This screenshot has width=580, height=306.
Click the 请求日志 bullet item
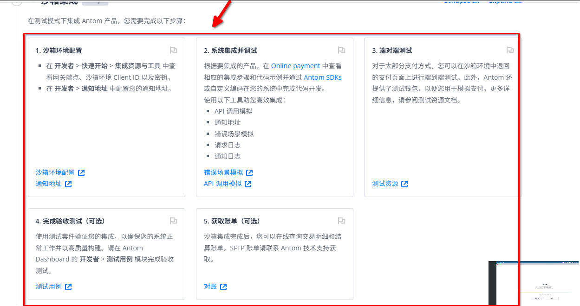point(228,145)
